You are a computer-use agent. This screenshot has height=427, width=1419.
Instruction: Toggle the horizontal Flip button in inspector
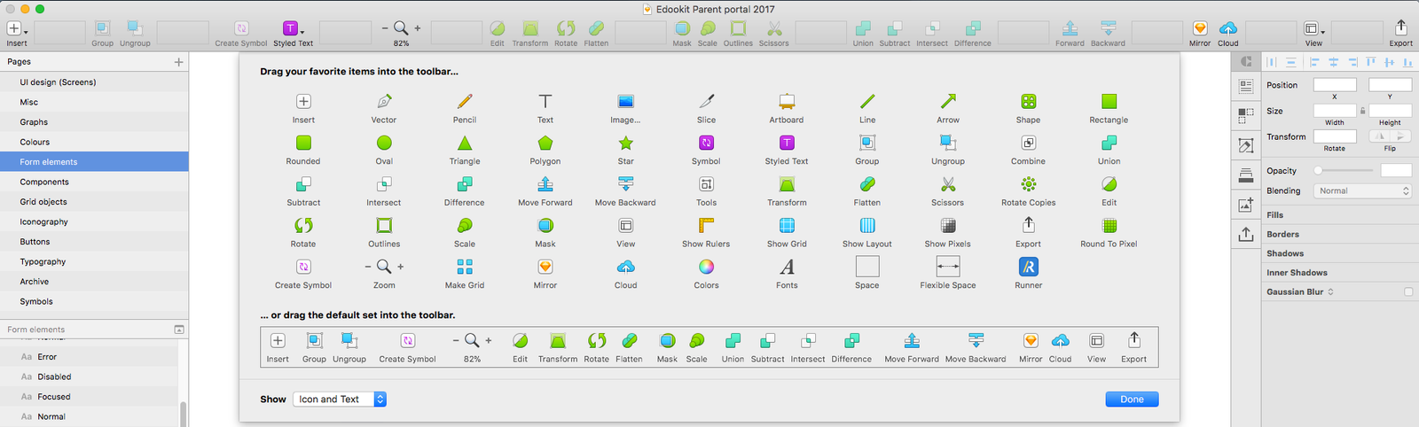click(x=1380, y=136)
